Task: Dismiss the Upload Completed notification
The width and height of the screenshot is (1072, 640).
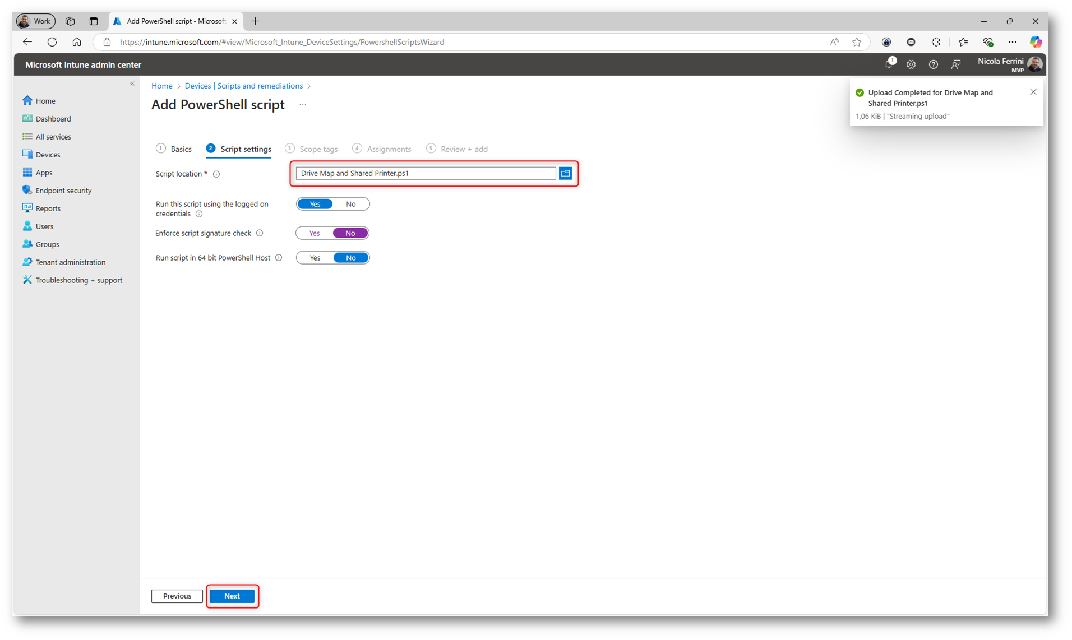Action: (1033, 92)
